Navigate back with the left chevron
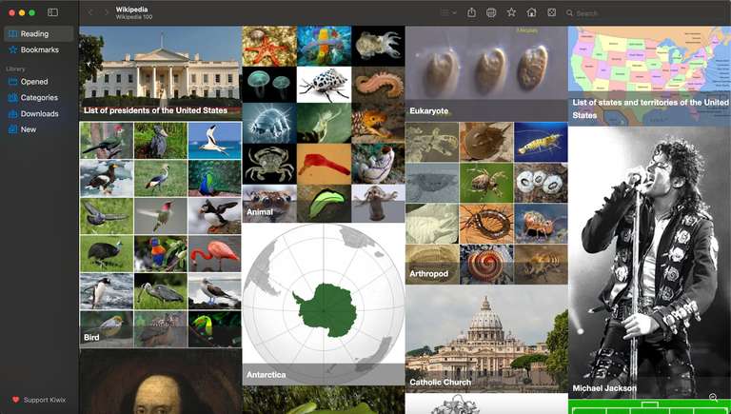 click(x=90, y=12)
